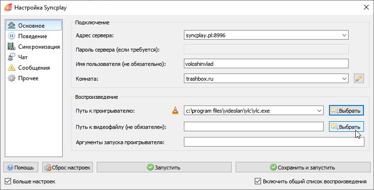Screen dimensions: 374x190
Task: Open Синхронизация film icon section
Action: pos(11,47)
